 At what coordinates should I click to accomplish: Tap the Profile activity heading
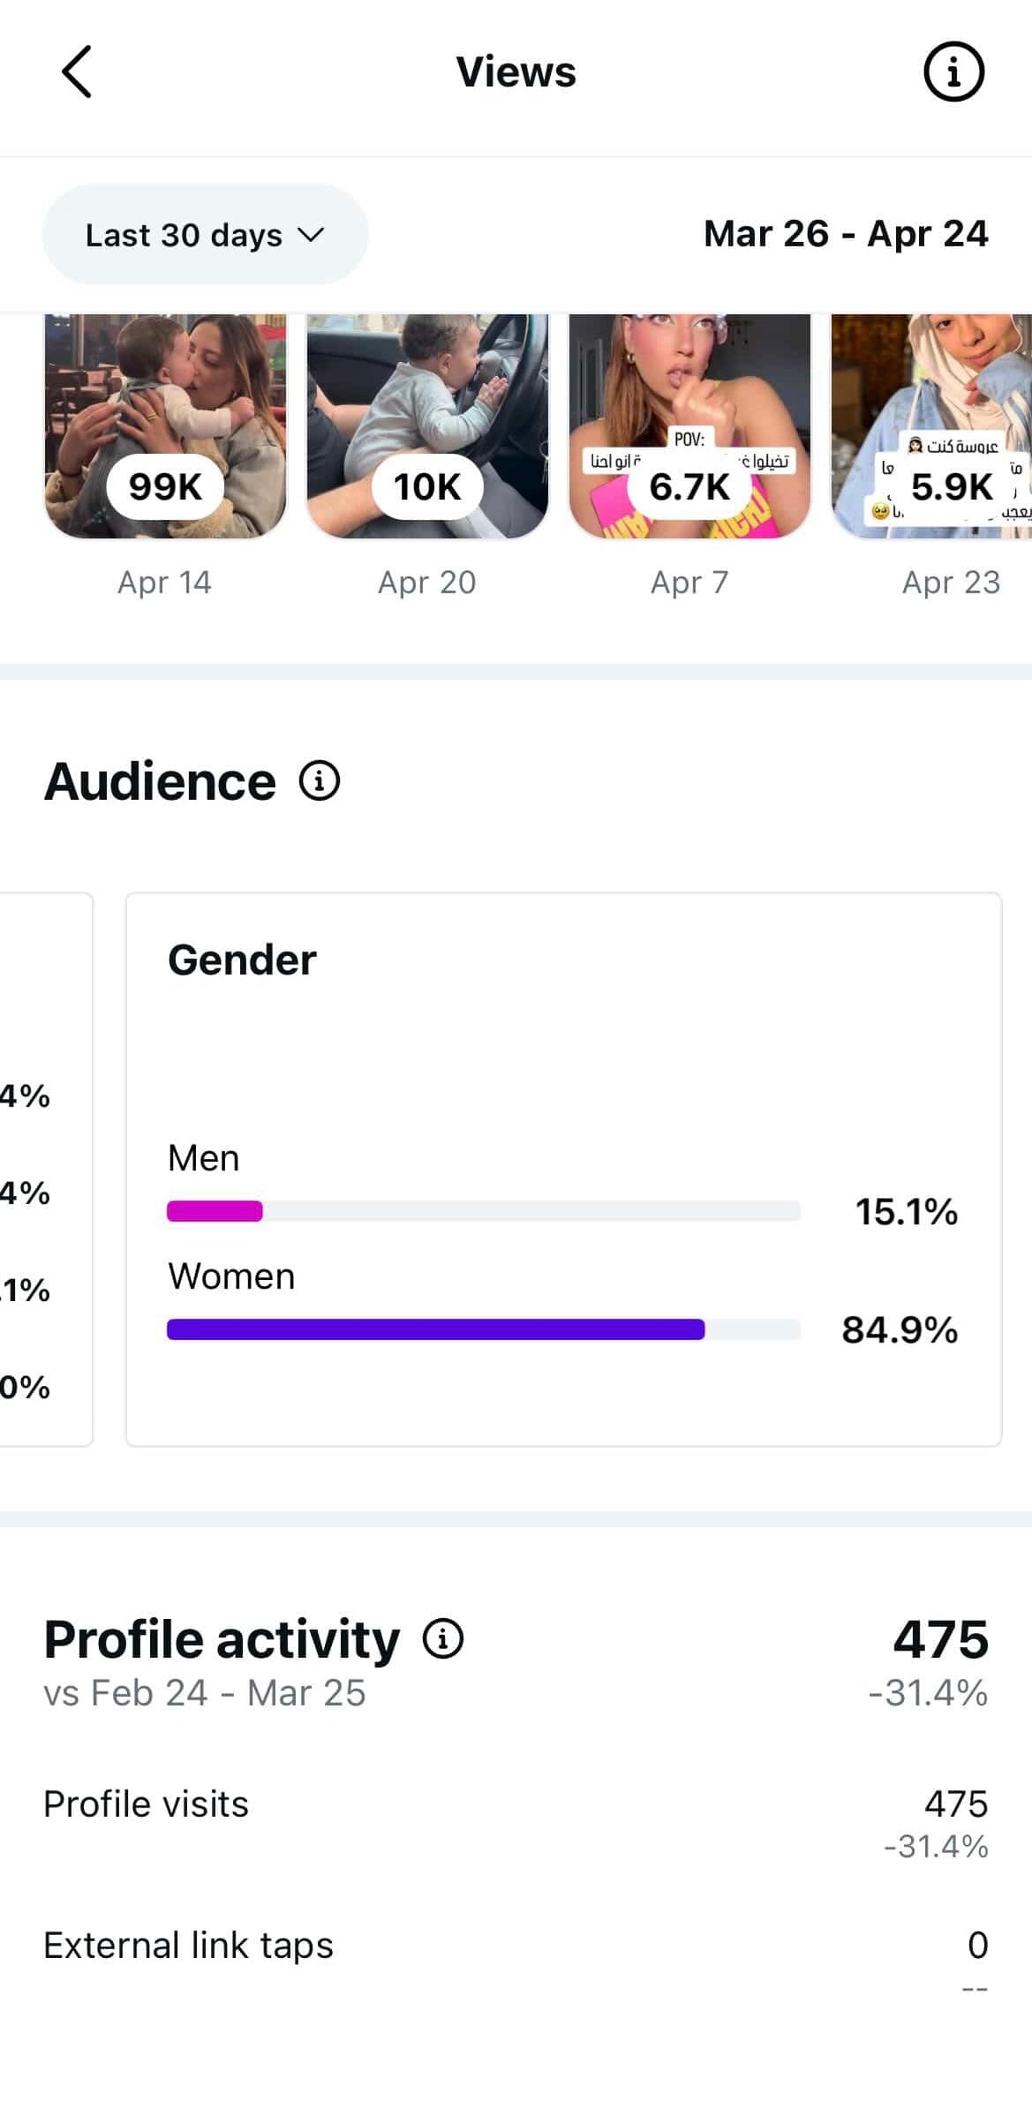222,1639
